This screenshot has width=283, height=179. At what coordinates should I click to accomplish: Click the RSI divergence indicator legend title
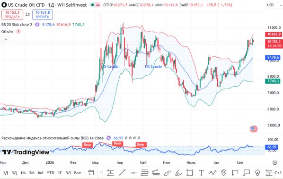click(x=53, y=138)
